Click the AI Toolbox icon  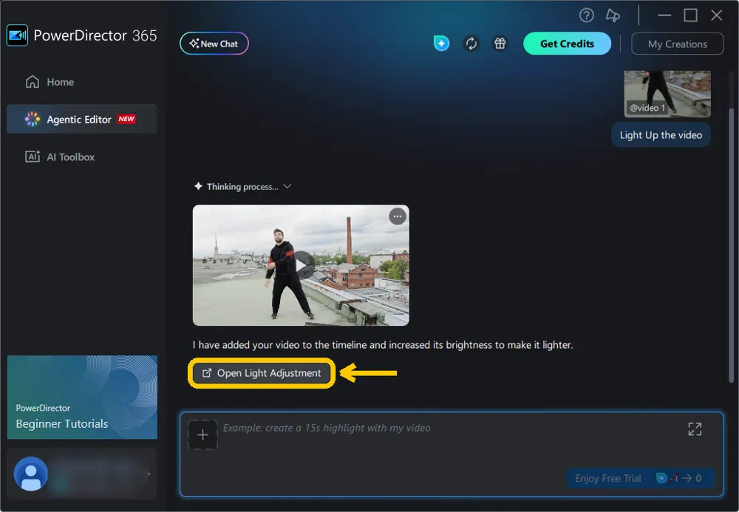[x=33, y=157]
